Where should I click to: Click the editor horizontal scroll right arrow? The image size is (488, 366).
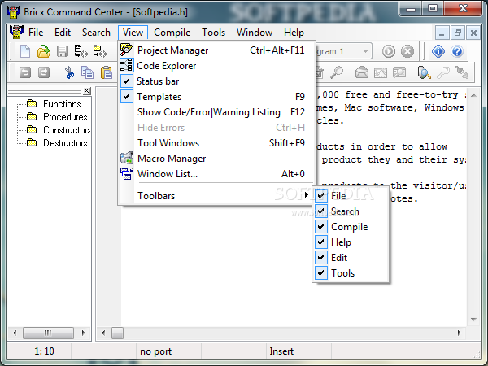tap(459, 333)
